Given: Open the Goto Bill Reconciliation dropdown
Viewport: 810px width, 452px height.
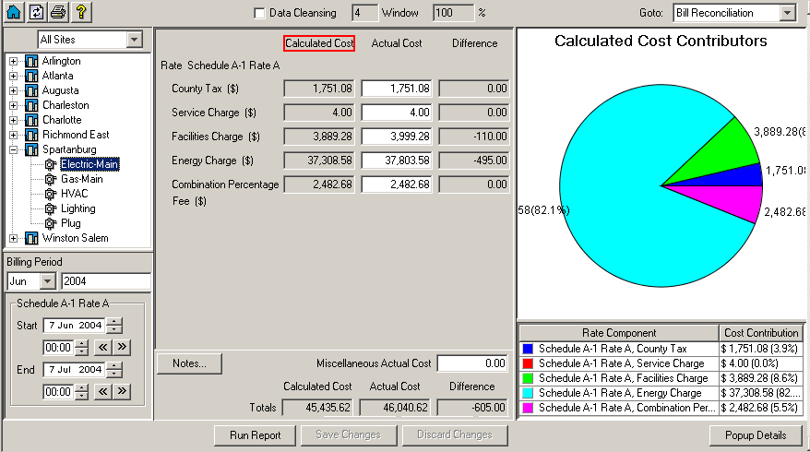Looking at the screenshot, I should click(x=786, y=13).
